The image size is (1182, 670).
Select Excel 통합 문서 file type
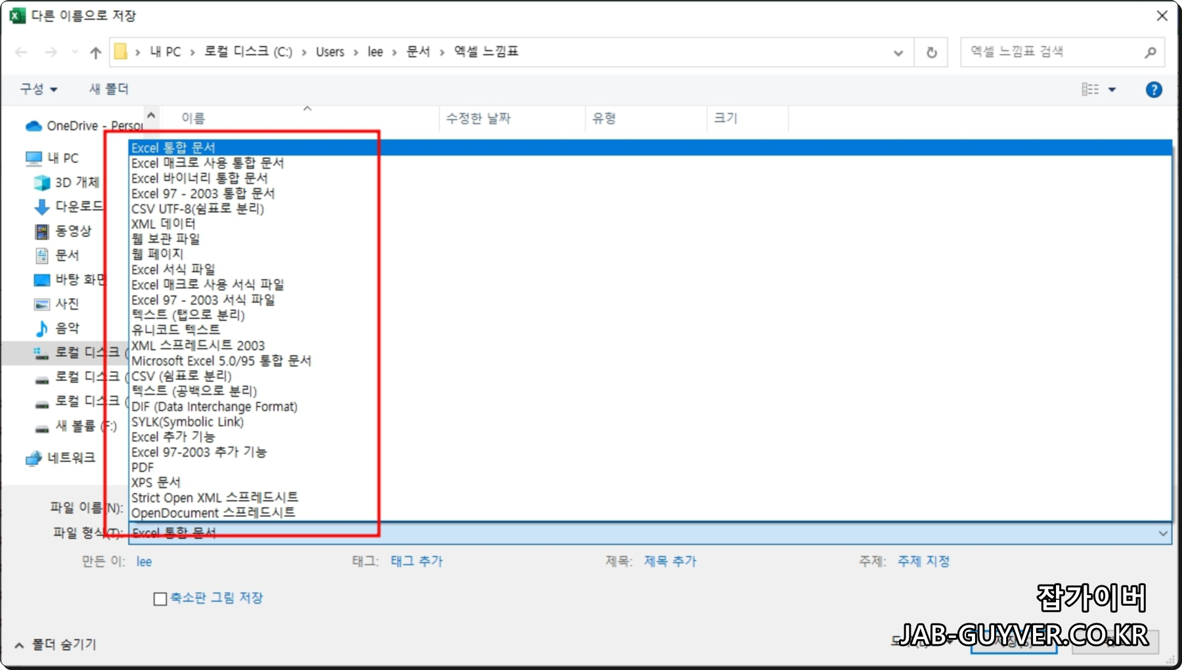(650, 148)
